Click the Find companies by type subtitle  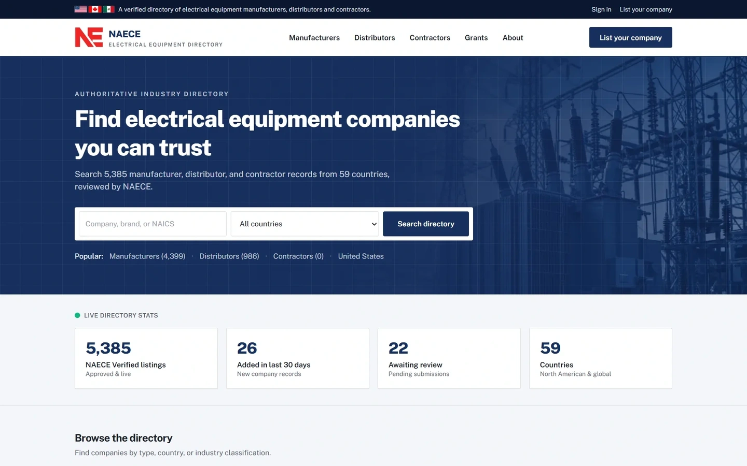click(x=173, y=453)
